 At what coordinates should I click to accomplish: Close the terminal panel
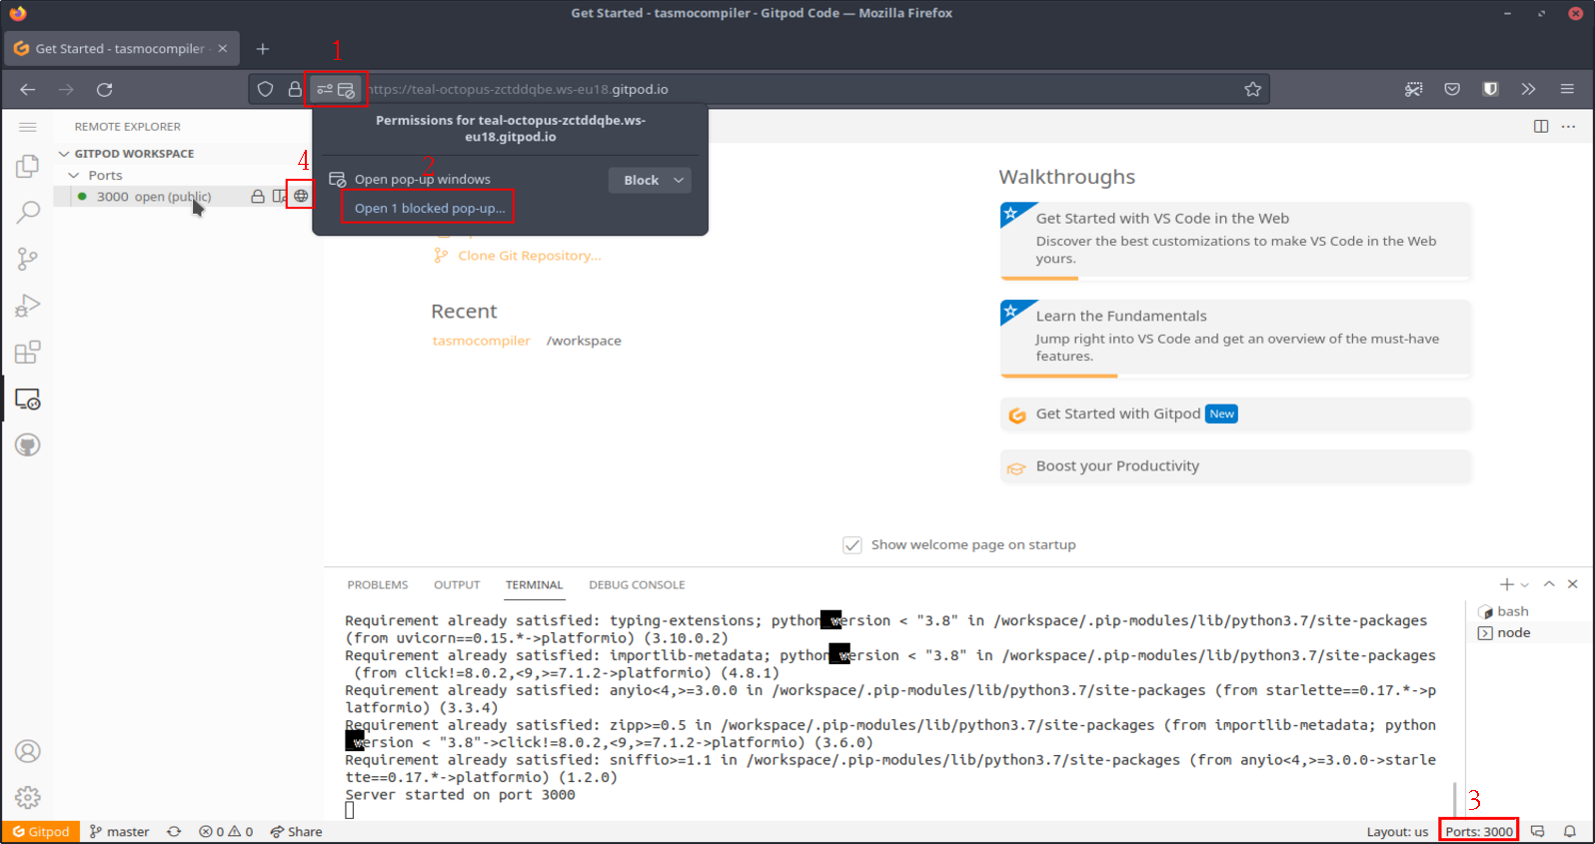tap(1573, 584)
